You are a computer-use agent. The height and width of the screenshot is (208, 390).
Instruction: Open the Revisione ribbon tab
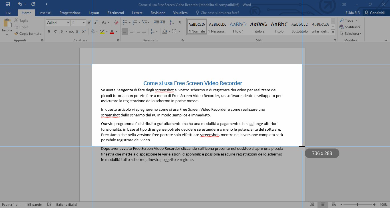[x=158, y=13]
